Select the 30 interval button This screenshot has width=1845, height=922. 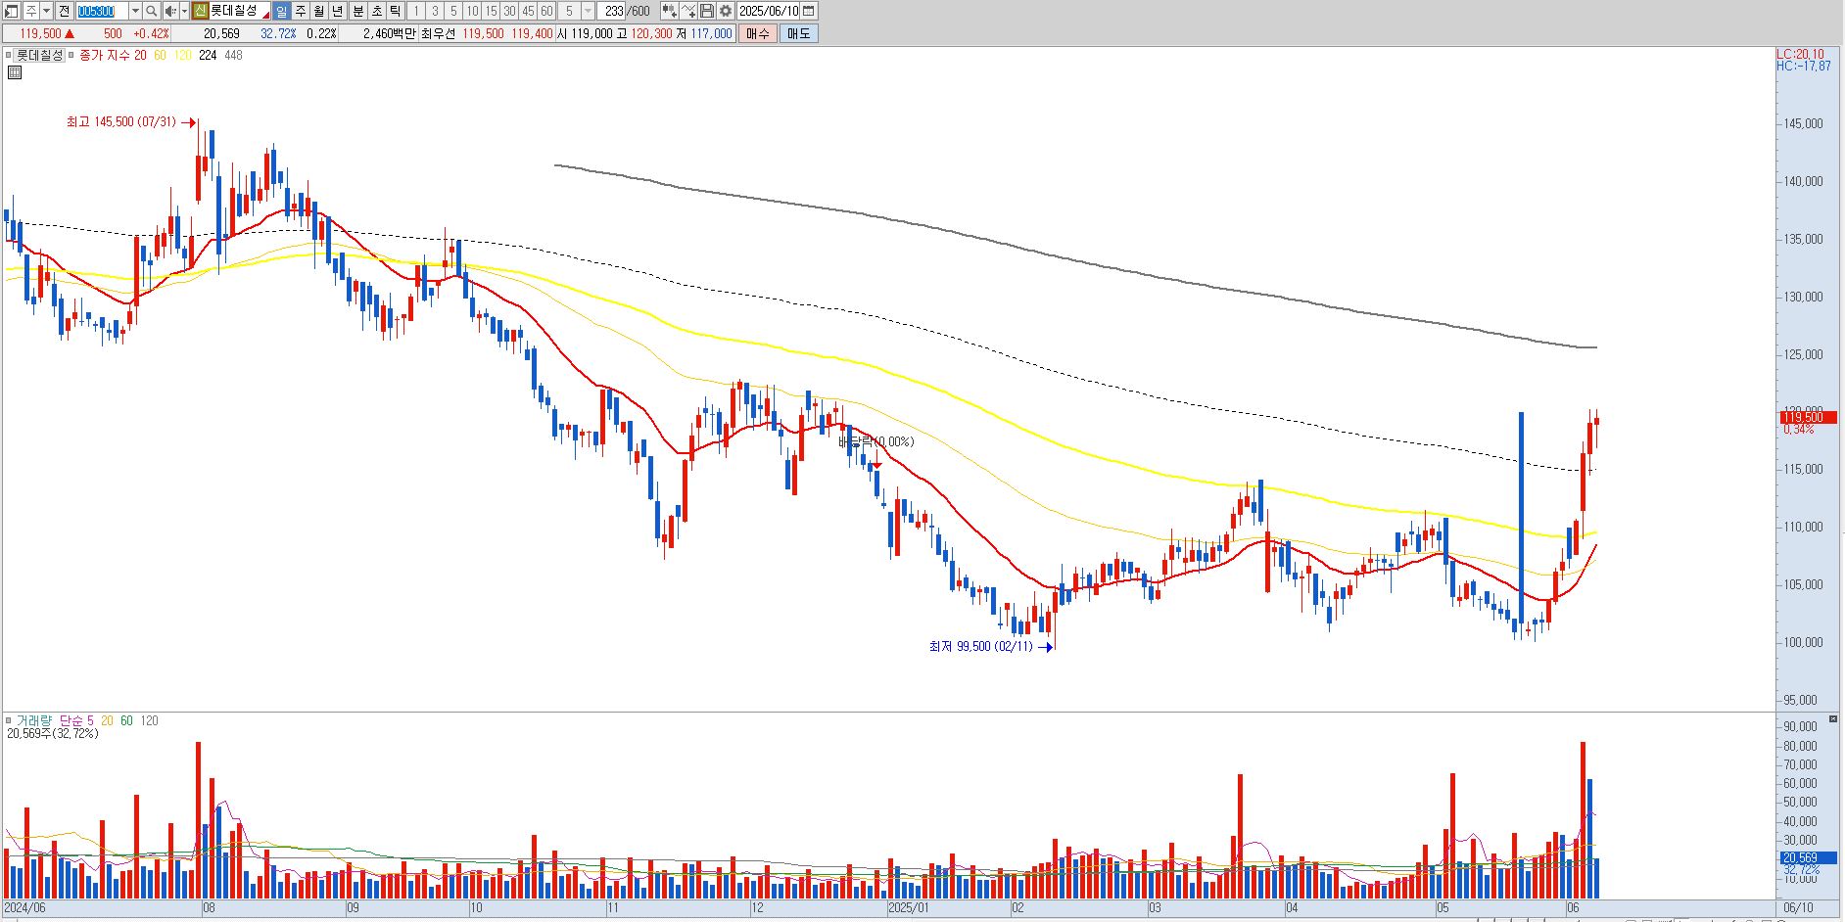(509, 11)
